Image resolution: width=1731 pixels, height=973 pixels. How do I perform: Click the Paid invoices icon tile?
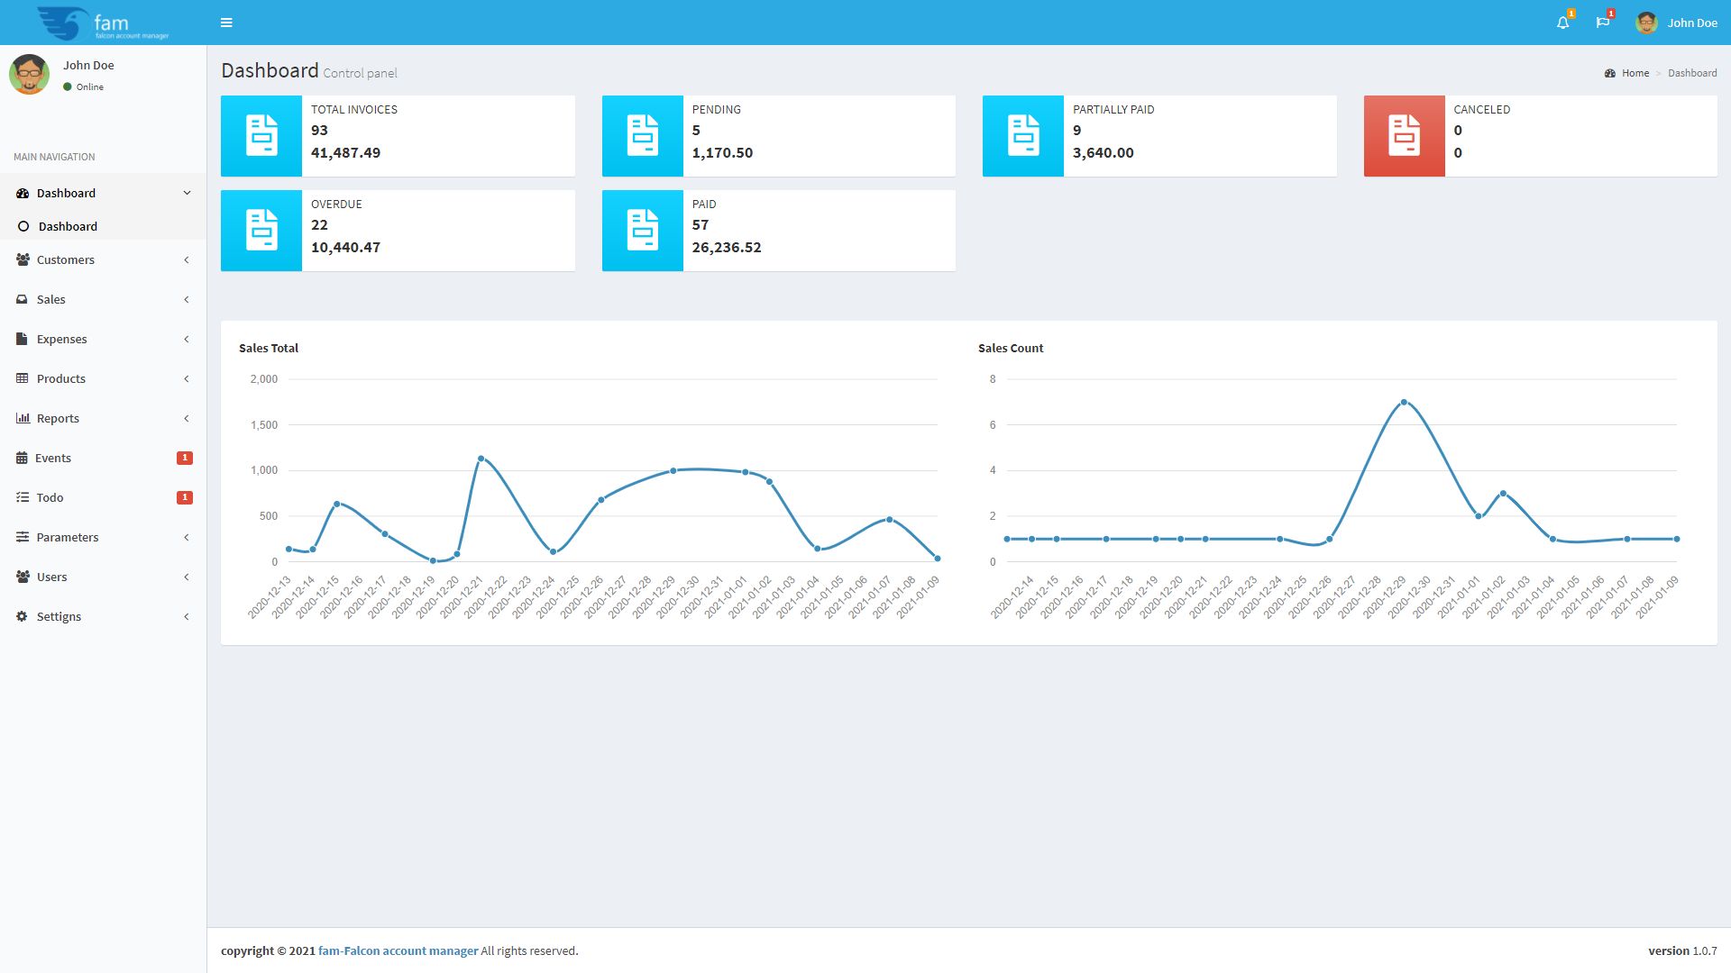coord(642,231)
